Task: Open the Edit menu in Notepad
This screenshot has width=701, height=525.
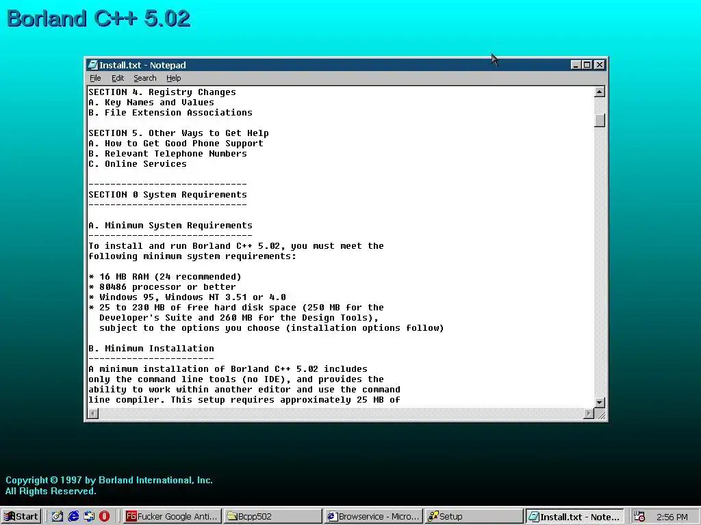Action: click(x=118, y=78)
